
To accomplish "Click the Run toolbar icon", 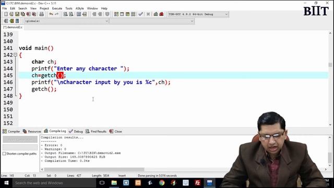I will tap(122, 14).
